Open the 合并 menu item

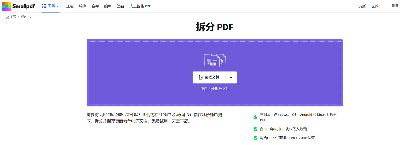[95, 6]
